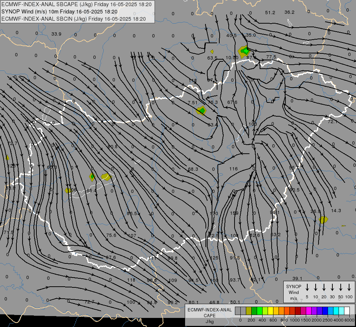This screenshot has width=356, height=327.
Task: Click the value 96.8
Action: (x=152, y=280)
